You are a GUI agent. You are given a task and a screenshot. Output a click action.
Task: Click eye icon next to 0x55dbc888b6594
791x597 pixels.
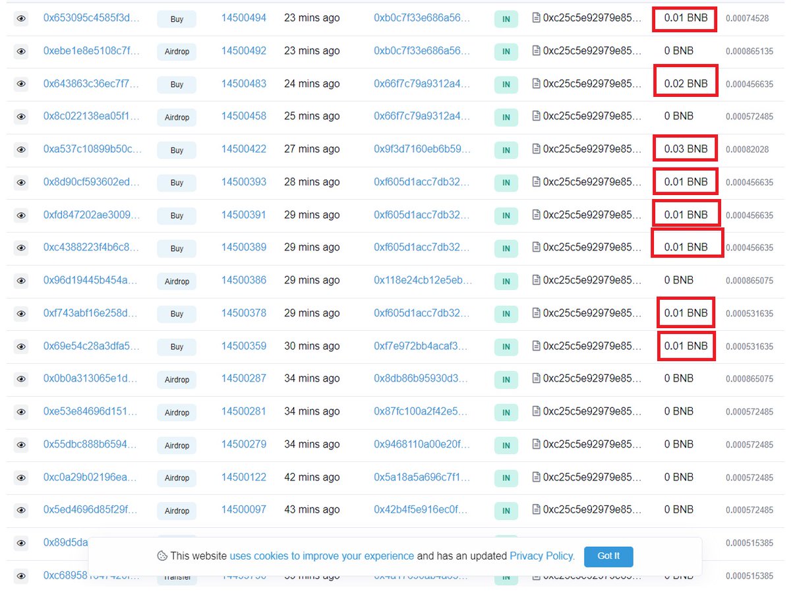tap(21, 445)
